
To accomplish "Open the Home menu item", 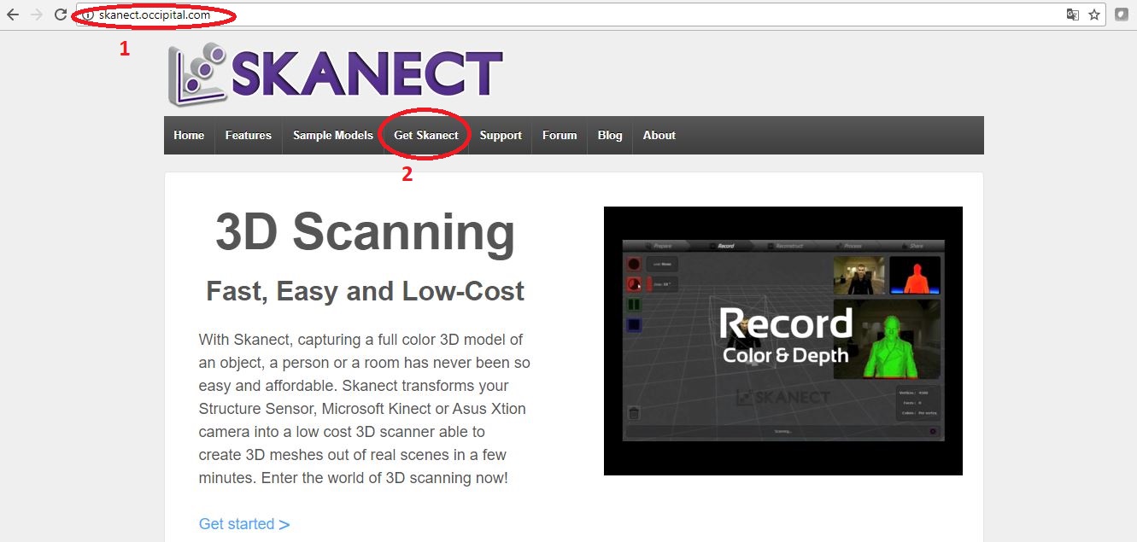I will point(189,135).
